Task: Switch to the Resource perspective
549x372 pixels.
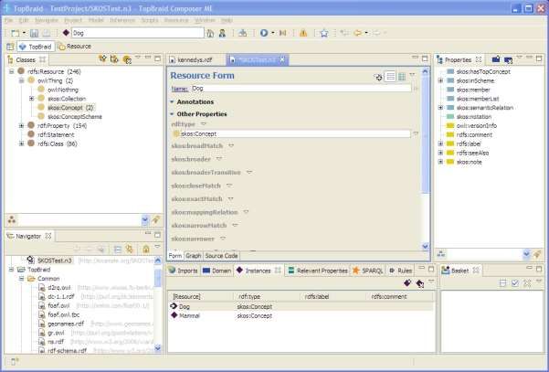Action: pos(75,47)
